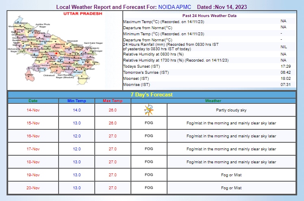Click the Max Temp column header

click(113, 101)
